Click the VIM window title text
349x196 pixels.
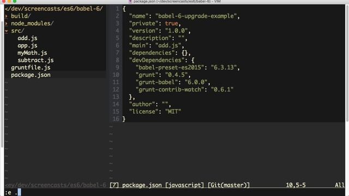pos(177,2)
